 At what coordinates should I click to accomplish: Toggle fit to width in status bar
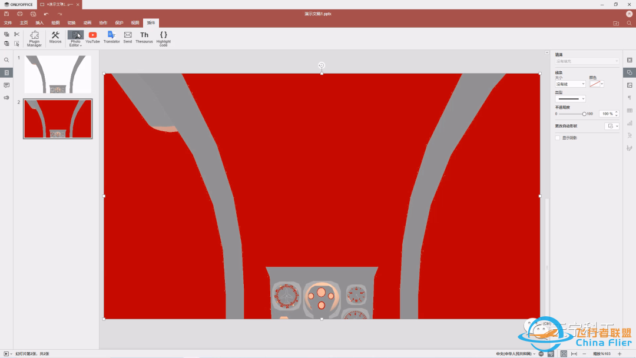point(574,353)
